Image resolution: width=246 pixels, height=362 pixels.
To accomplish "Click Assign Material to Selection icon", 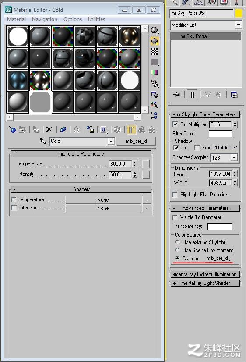I will (36, 130).
